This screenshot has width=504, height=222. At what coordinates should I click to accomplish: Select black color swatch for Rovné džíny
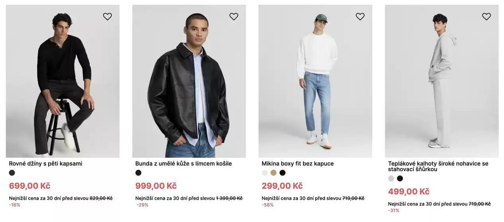[x=12, y=173]
